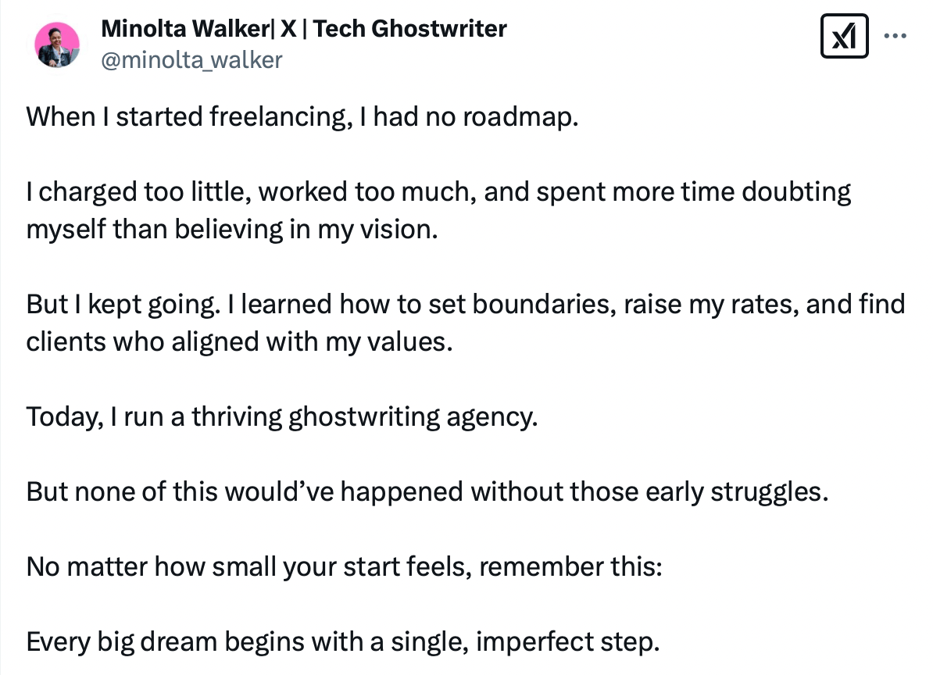Viewport: 933px width, 675px height.
Task: Click the line 'clients who aligned with my values'
Action: 239,341
